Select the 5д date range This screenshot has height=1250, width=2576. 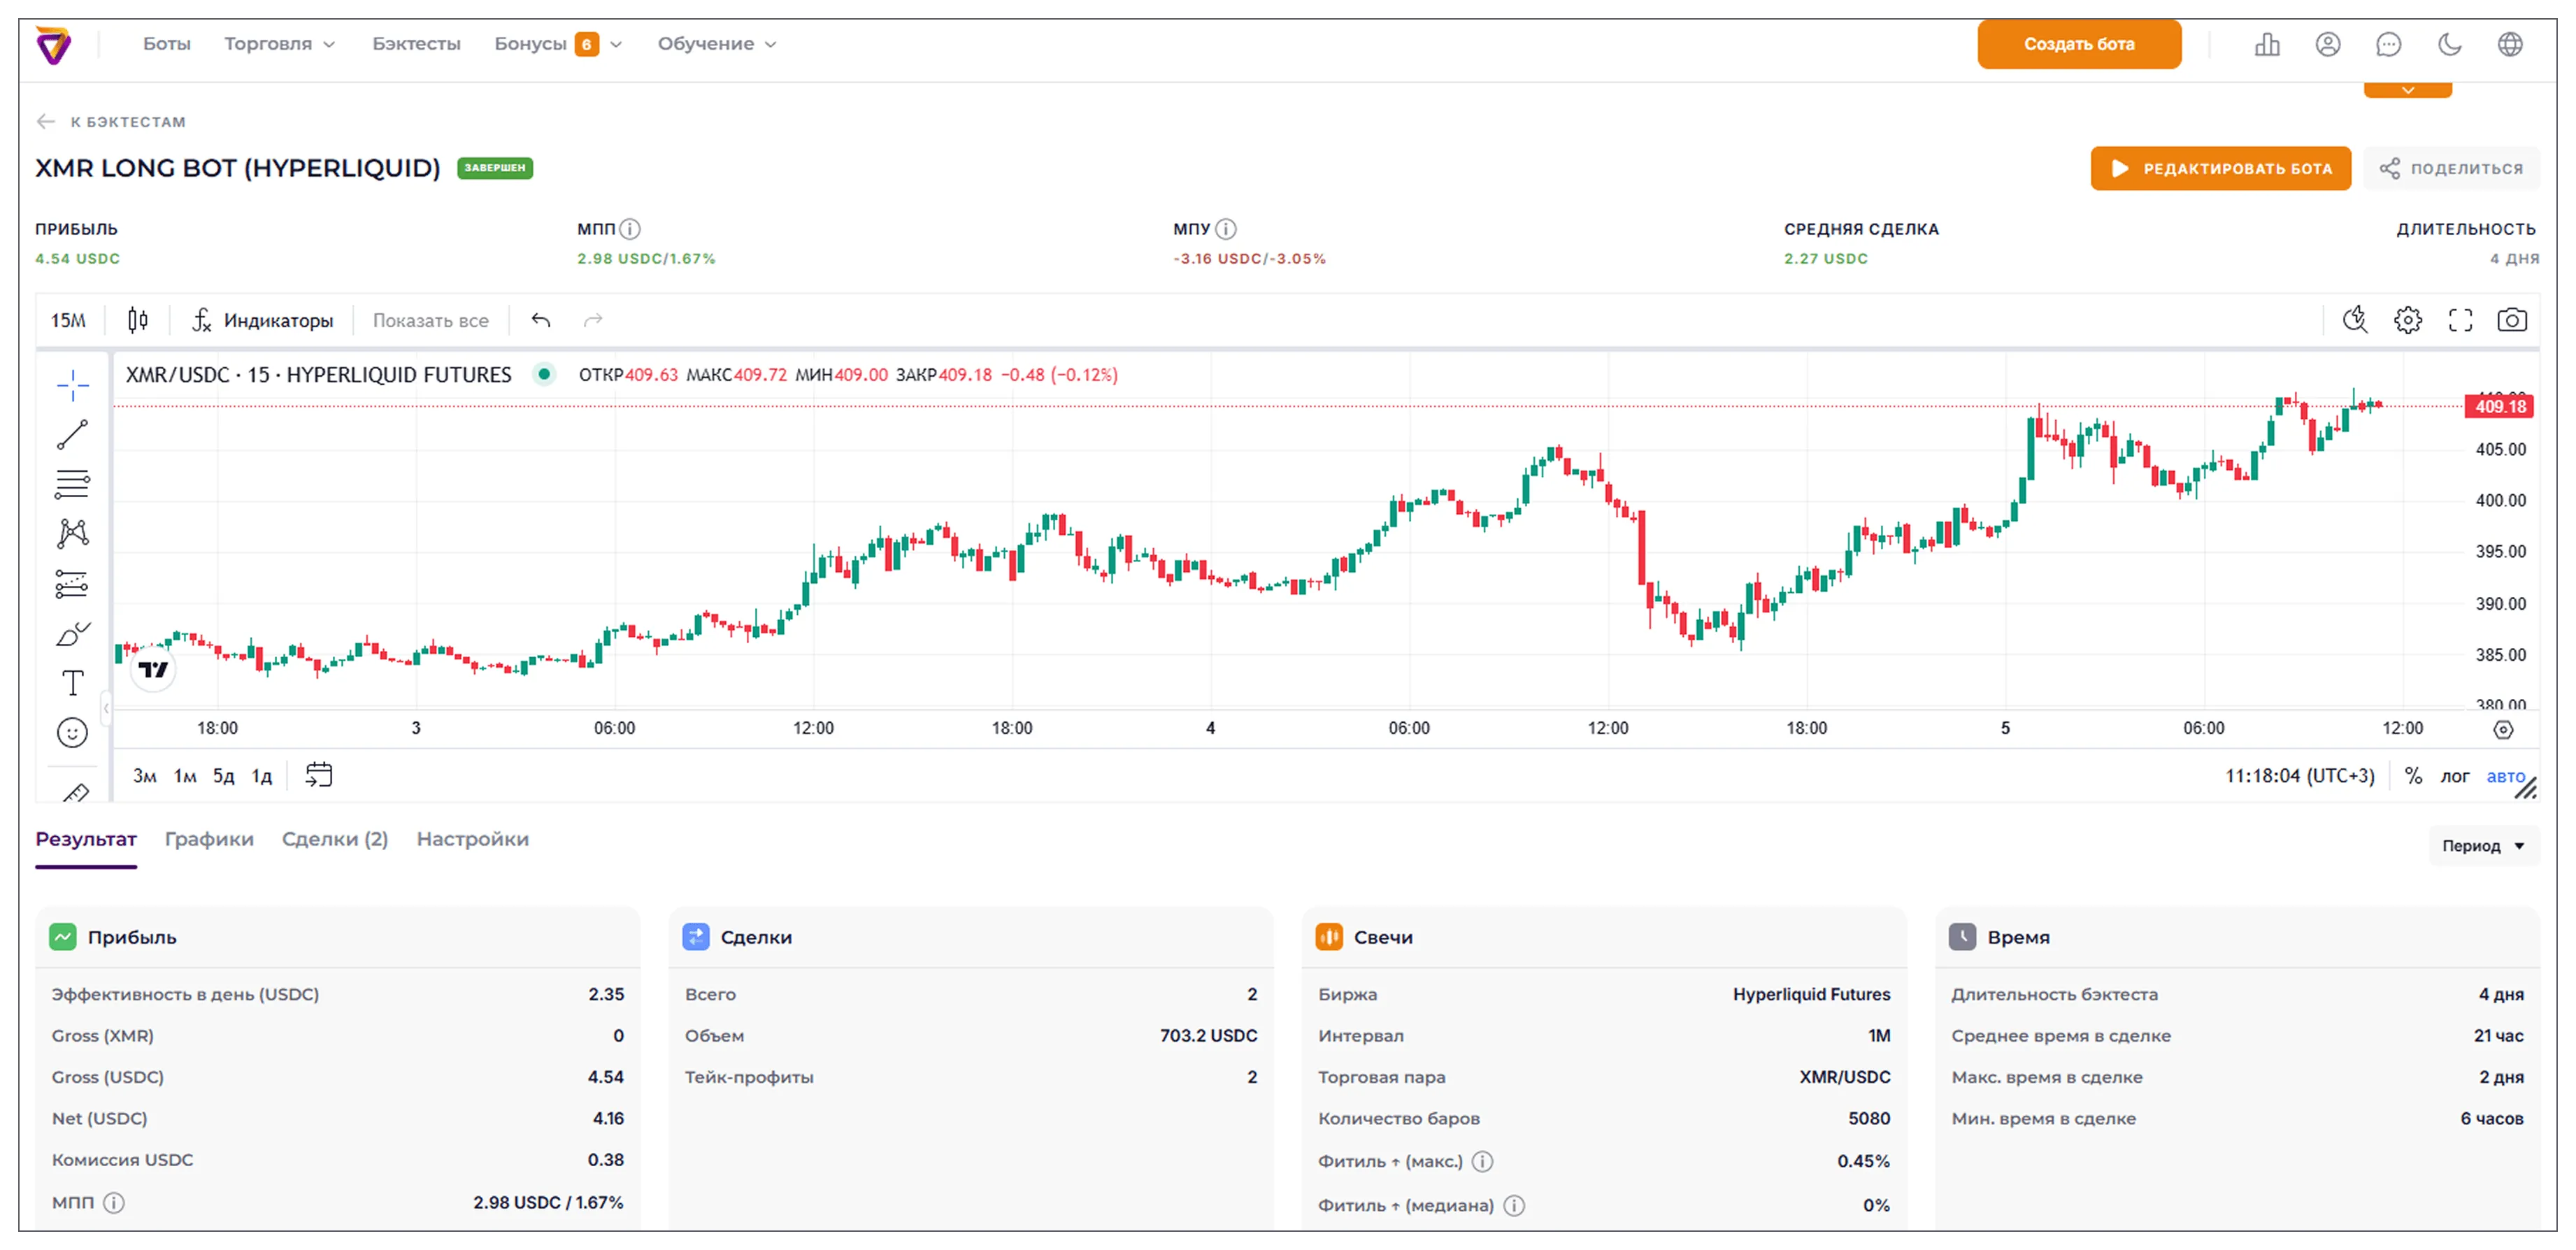point(223,776)
